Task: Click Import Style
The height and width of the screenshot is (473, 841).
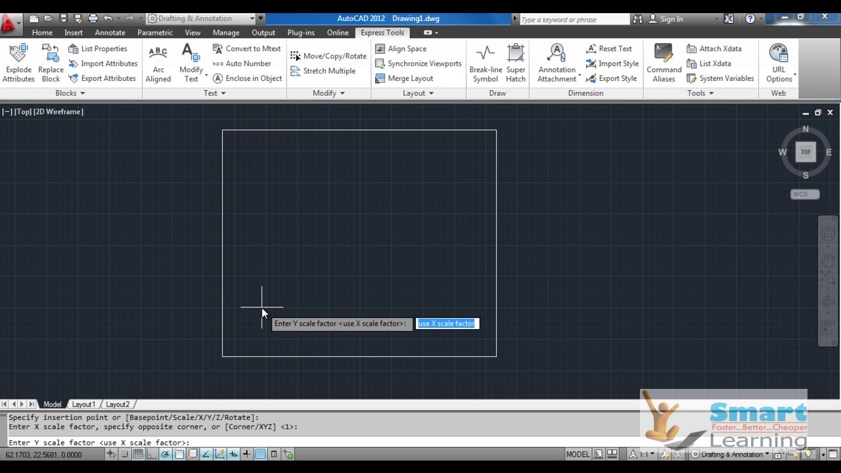Action: (x=612, y=64)
